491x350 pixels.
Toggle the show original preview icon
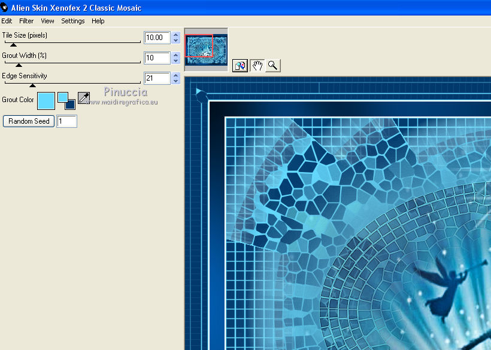pos(240,66)
